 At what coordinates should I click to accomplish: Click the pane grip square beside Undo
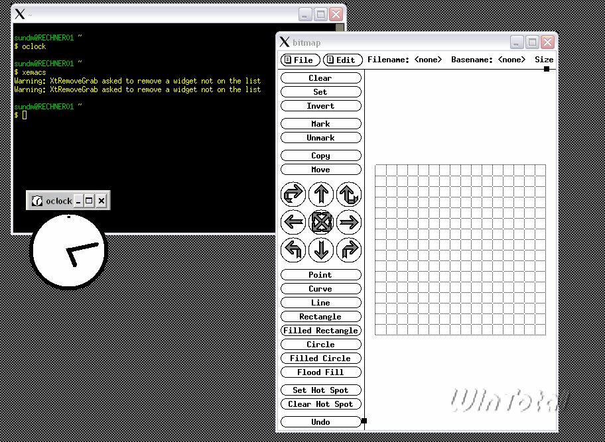pos(364,421)
